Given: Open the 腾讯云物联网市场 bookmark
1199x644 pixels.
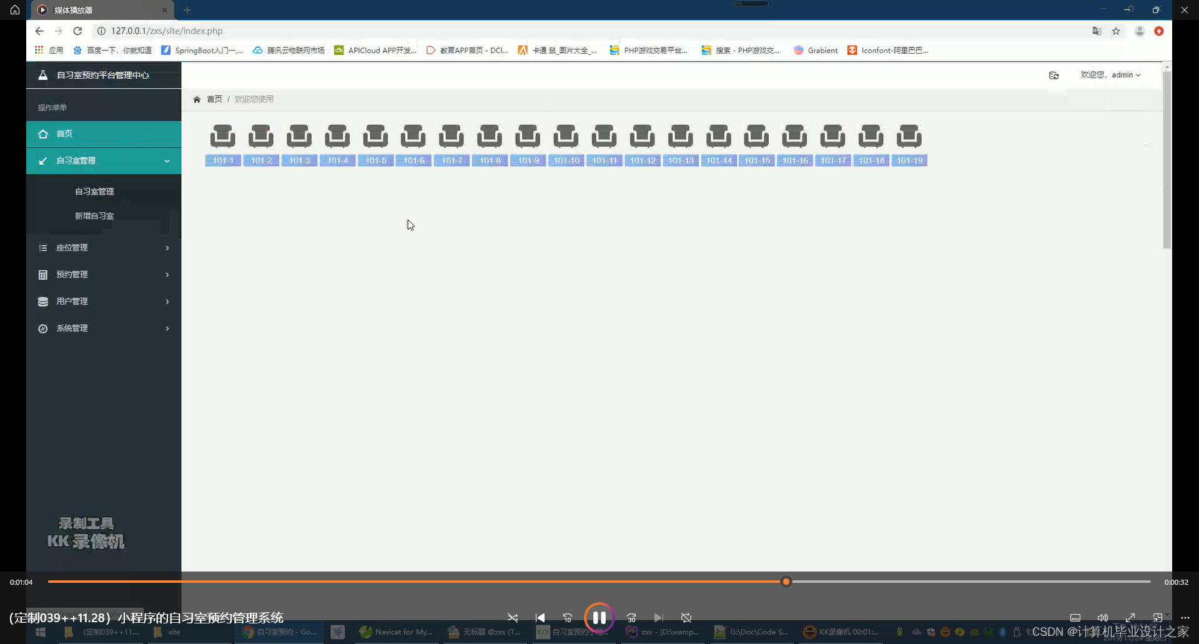Looking at the screenshot, I should pyautogui.click(x=289, y=50).
